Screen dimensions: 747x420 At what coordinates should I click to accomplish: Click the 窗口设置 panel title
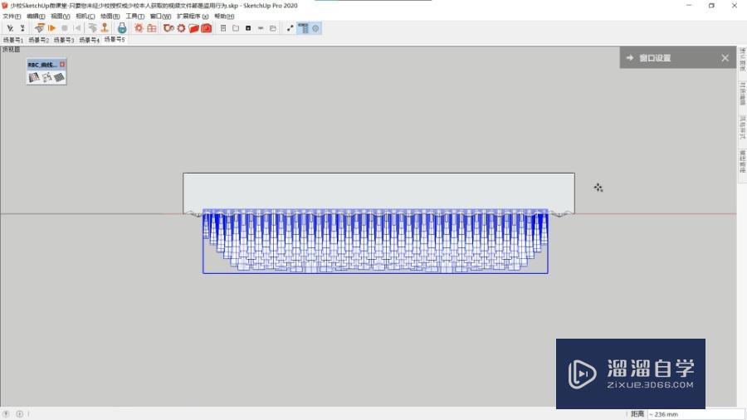655,57
